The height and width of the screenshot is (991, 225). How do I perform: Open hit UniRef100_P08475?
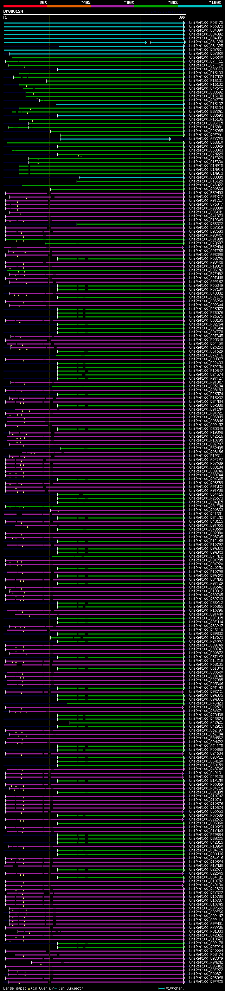206,23
